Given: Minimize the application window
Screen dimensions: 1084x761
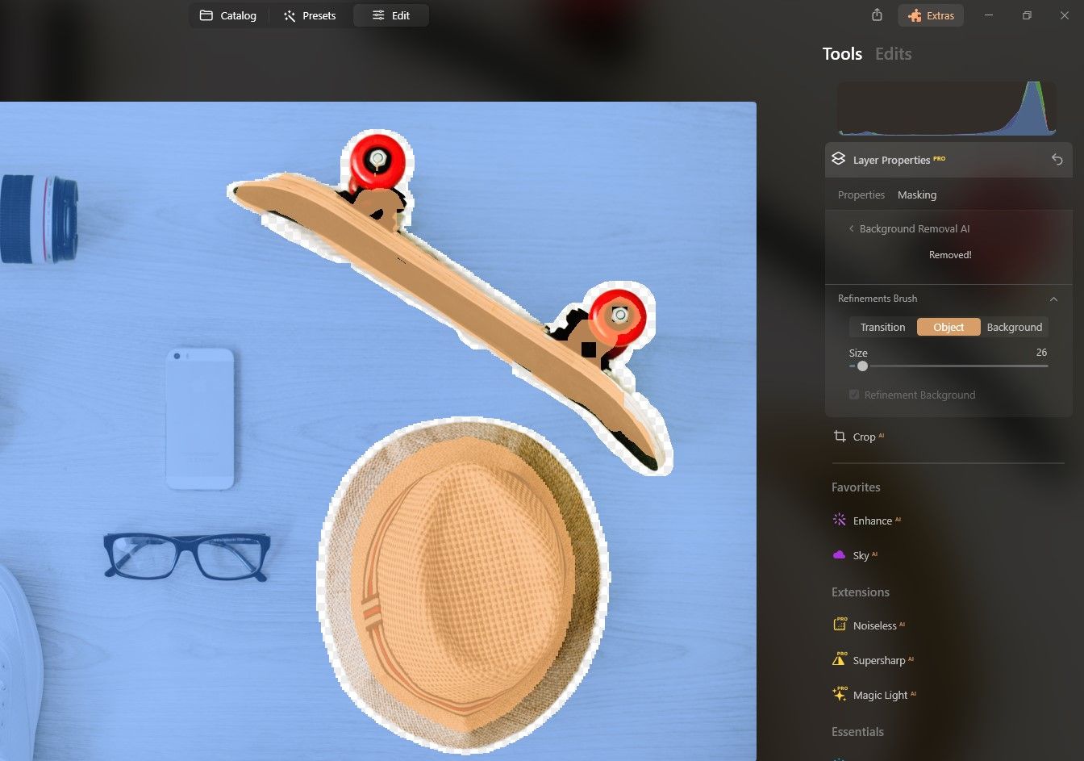Looking at the screenshot, I should pos(989,15).
